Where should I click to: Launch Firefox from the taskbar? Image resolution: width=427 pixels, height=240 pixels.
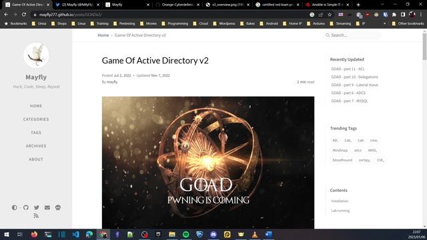34,234
